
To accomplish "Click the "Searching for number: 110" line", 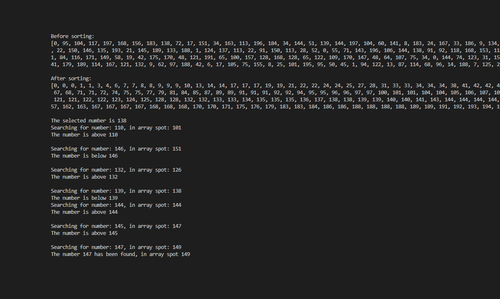I will pos(116,128).
